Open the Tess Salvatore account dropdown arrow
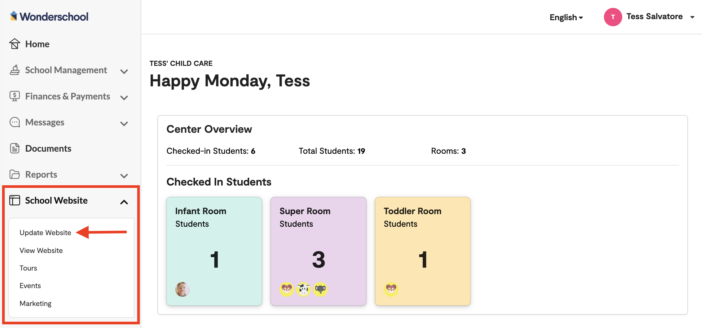The width and height of the screenshot is (702, 328). [x=692, y=17]
